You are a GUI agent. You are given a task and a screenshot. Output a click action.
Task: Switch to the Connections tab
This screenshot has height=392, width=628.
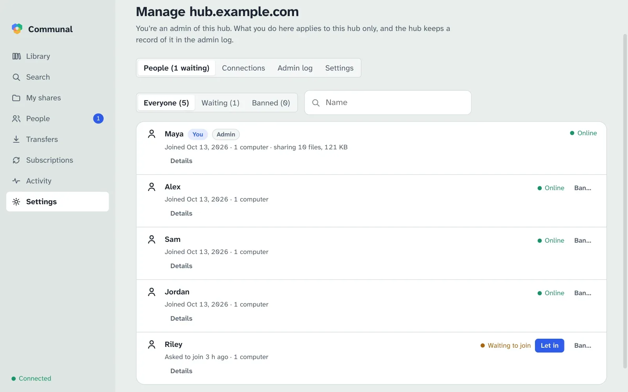(243, 68)
